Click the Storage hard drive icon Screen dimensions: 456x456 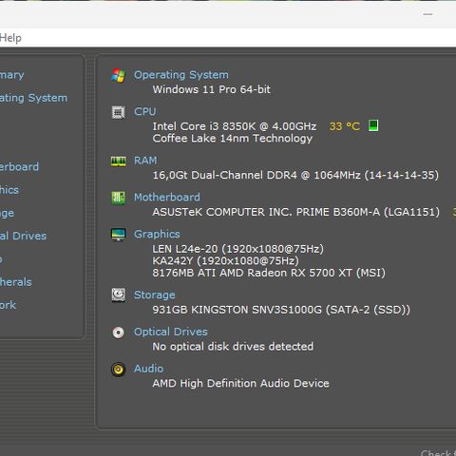[119, 295]
